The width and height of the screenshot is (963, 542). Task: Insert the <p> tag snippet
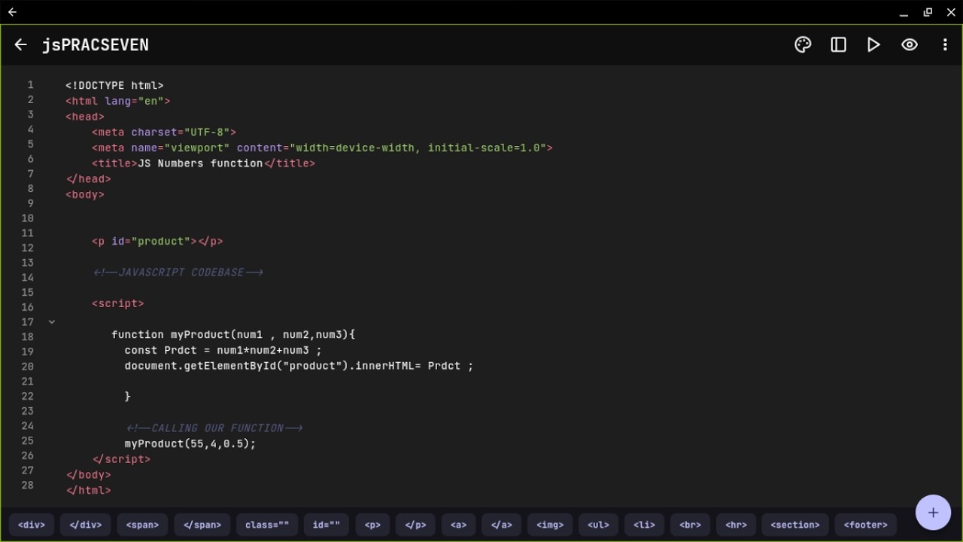372,525
